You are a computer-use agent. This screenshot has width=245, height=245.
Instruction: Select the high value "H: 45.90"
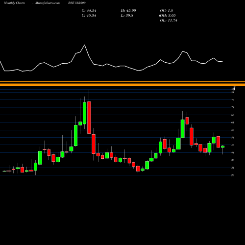(x=128, y=11)
